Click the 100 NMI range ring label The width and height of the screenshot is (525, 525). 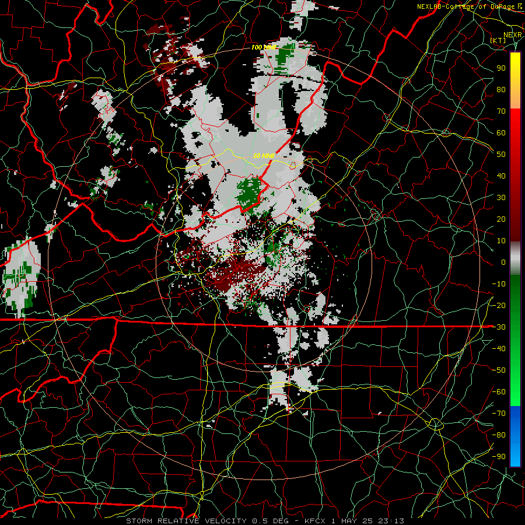[264, 47]
